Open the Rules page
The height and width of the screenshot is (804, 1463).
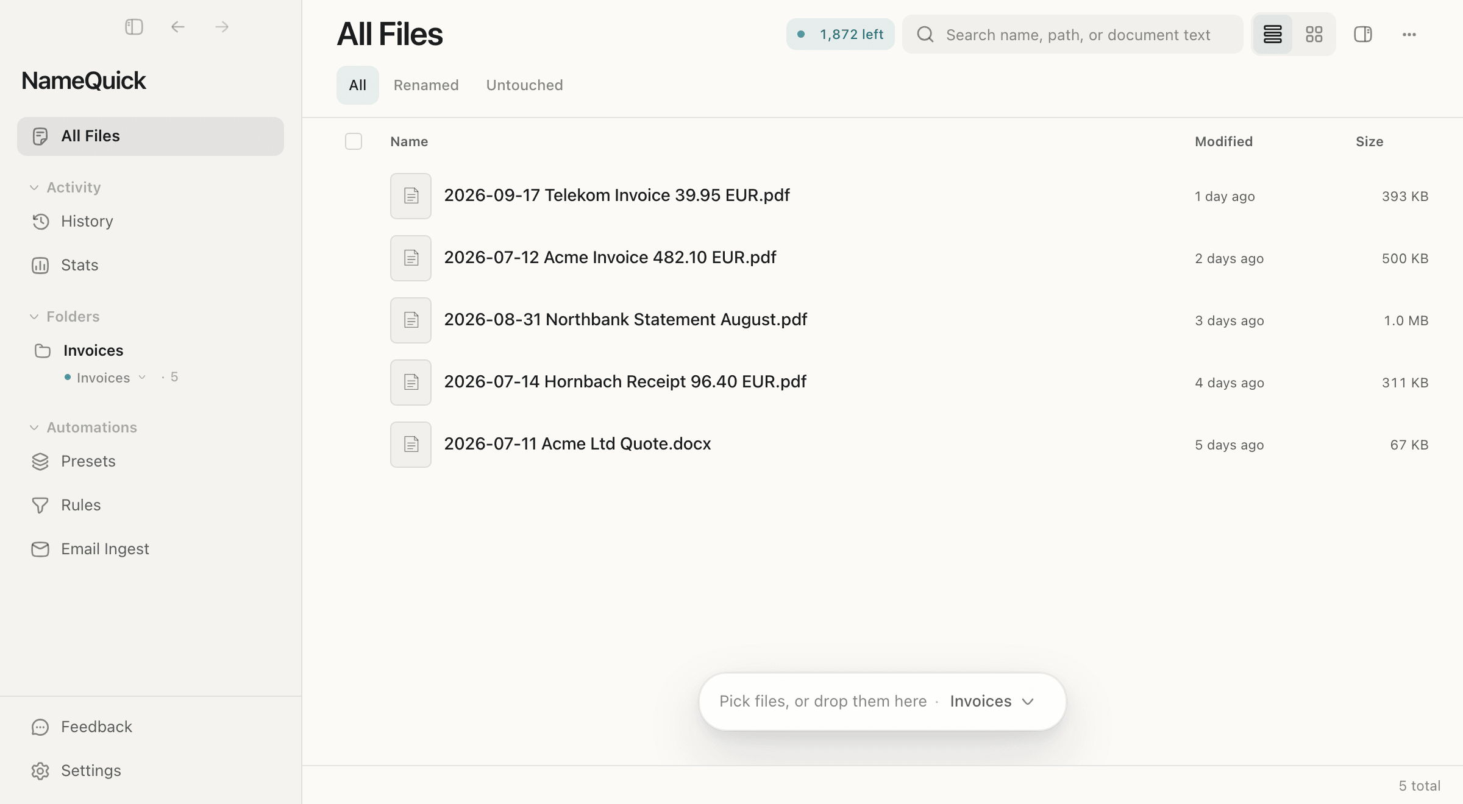(151, 506)
